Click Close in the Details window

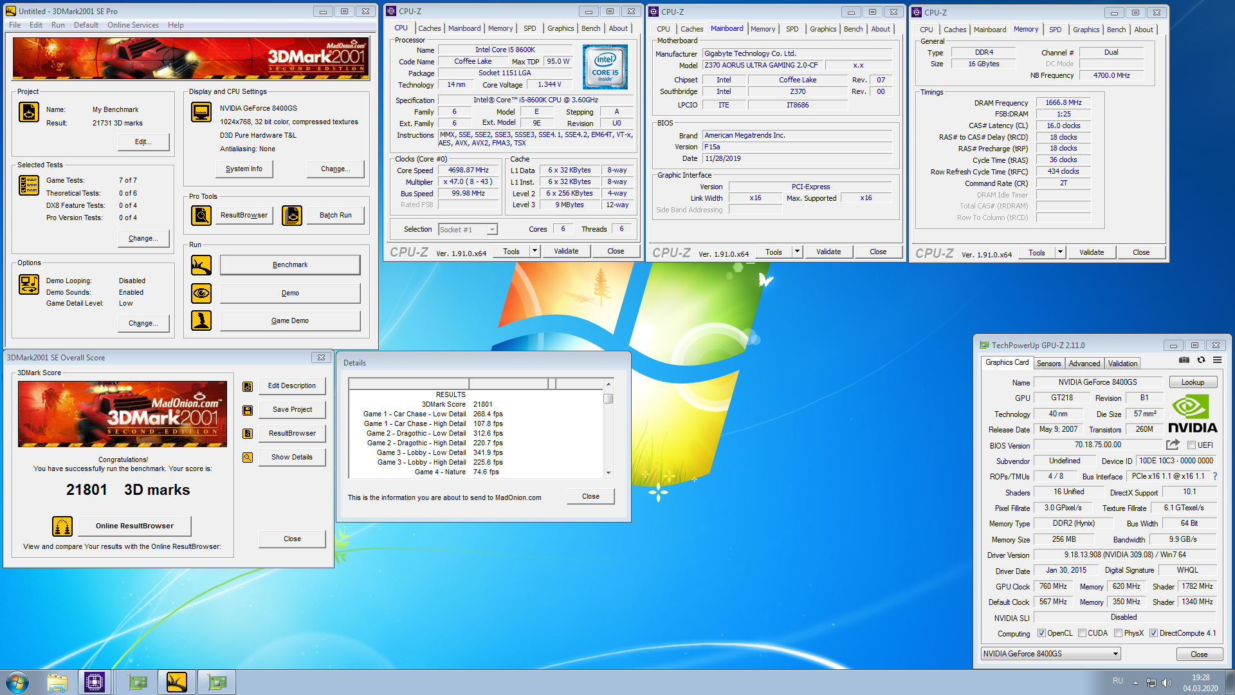point(590,497)
